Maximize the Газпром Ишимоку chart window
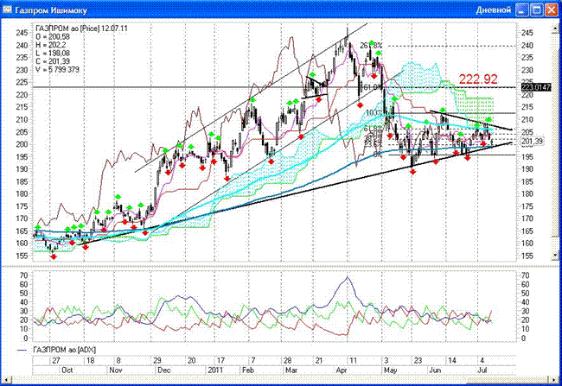This screenshot has width=562, height=386. pyautogui.click(x=537, y=9)
